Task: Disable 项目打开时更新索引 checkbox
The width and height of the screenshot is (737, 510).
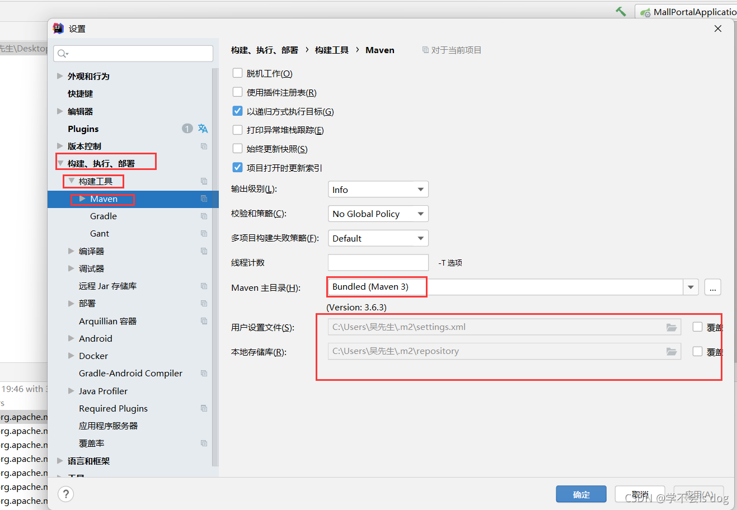Action: click(237, 167)
